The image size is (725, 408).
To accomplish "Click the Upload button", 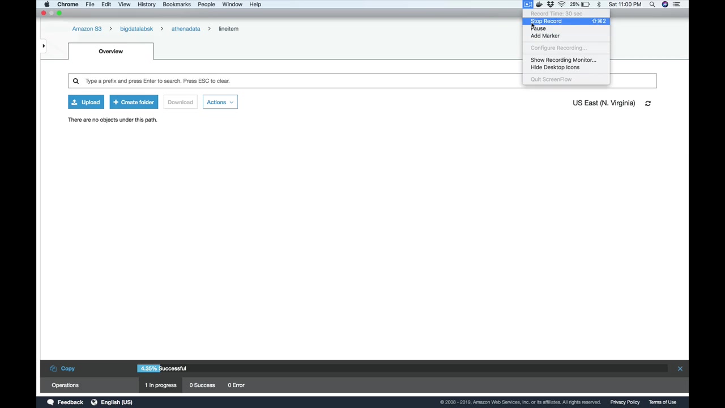I will 86,102.
